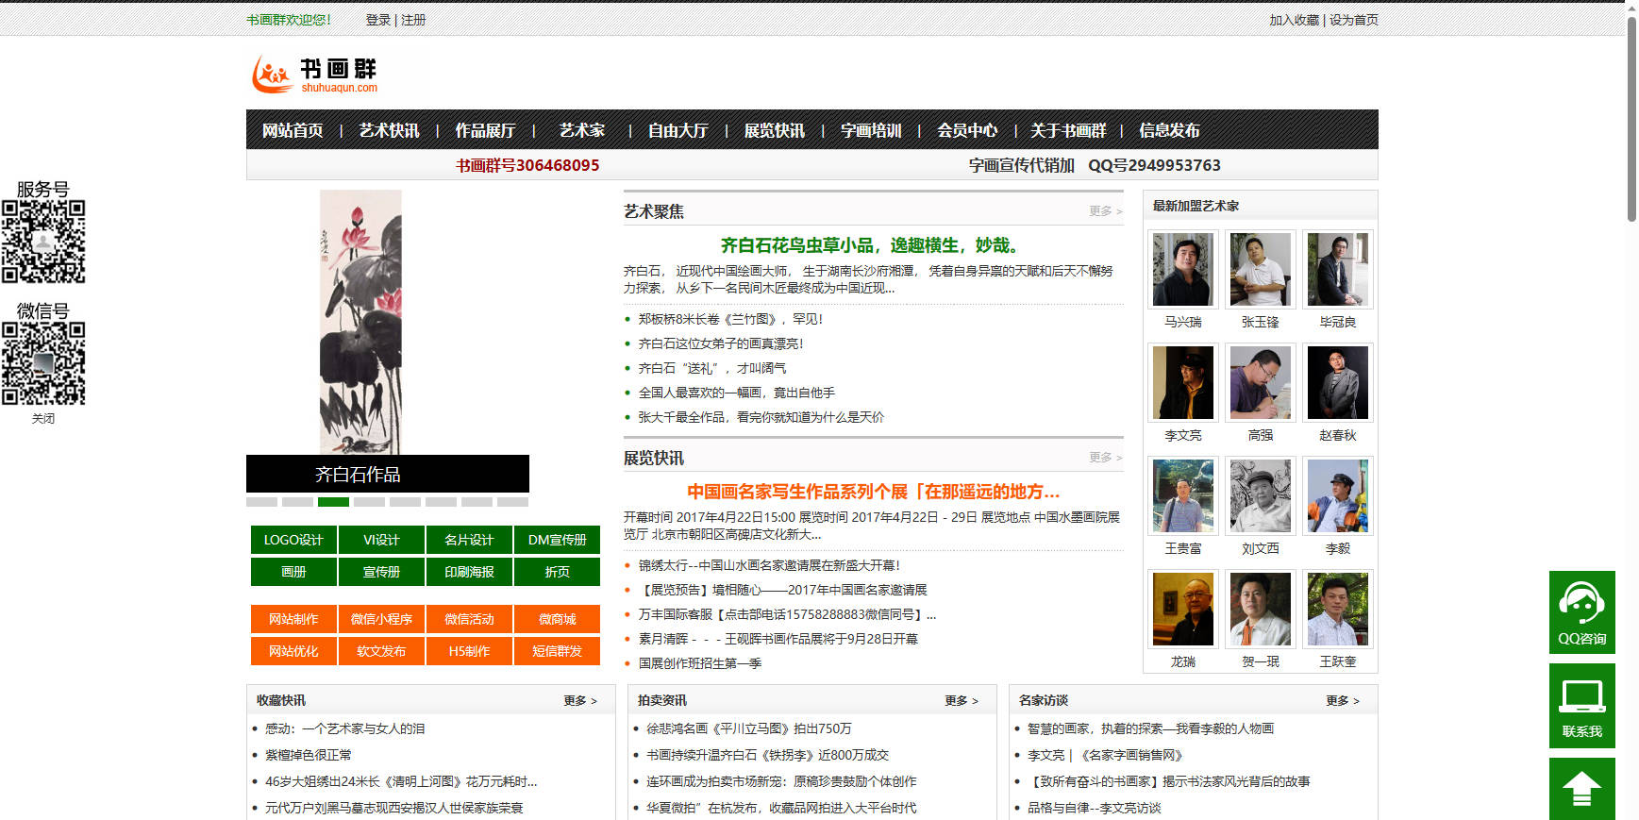Open 毕冠良 artist portrait

pos(1338,270)
